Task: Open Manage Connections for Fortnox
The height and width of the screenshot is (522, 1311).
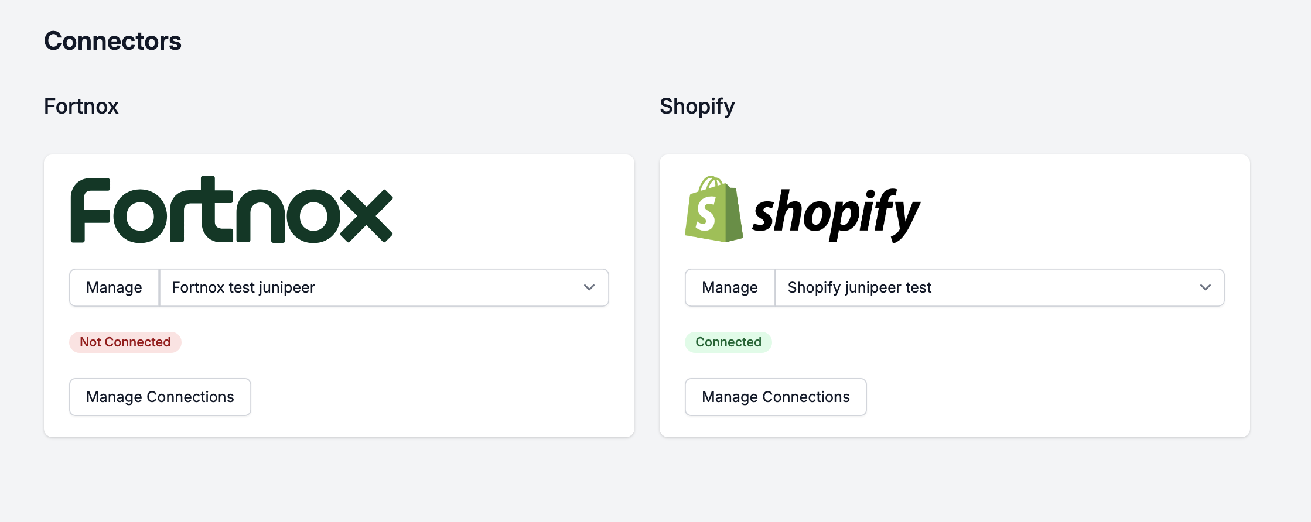Action: point(160,397)
